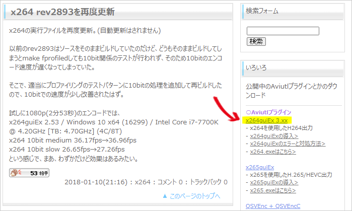The height and width of the screenshot is (211, 352).
Task: Open the x264guiExの導入 link
Action: coord(274,136)
